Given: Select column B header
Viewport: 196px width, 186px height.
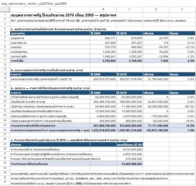Looking at the screenshot, I should (x=103, y=9).
